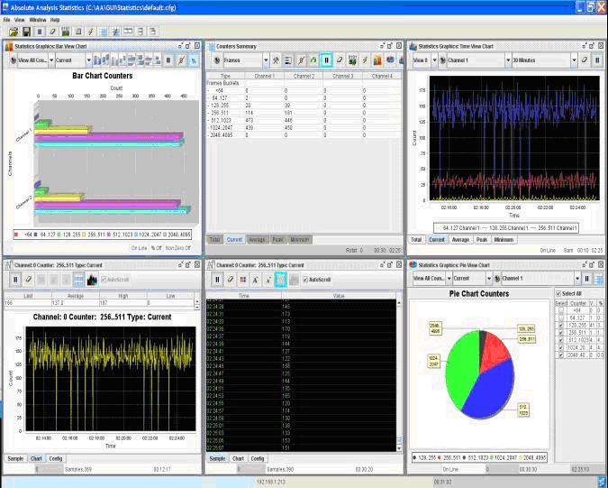The width and height of the screenshot is (608, 488).
Task: Pause the Bar View Chart updates
Action: tap(168, 60)
